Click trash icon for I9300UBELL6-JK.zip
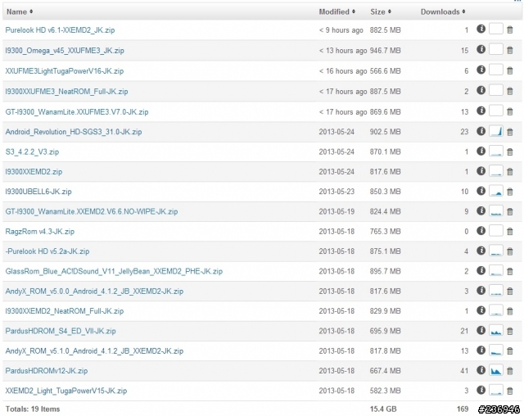The height and width of the screenshot is (416, 524). pos(510,192)
